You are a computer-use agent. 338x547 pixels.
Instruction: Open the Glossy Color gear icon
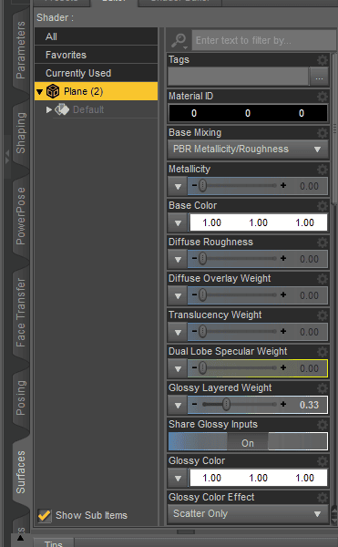tap(323, 460)
